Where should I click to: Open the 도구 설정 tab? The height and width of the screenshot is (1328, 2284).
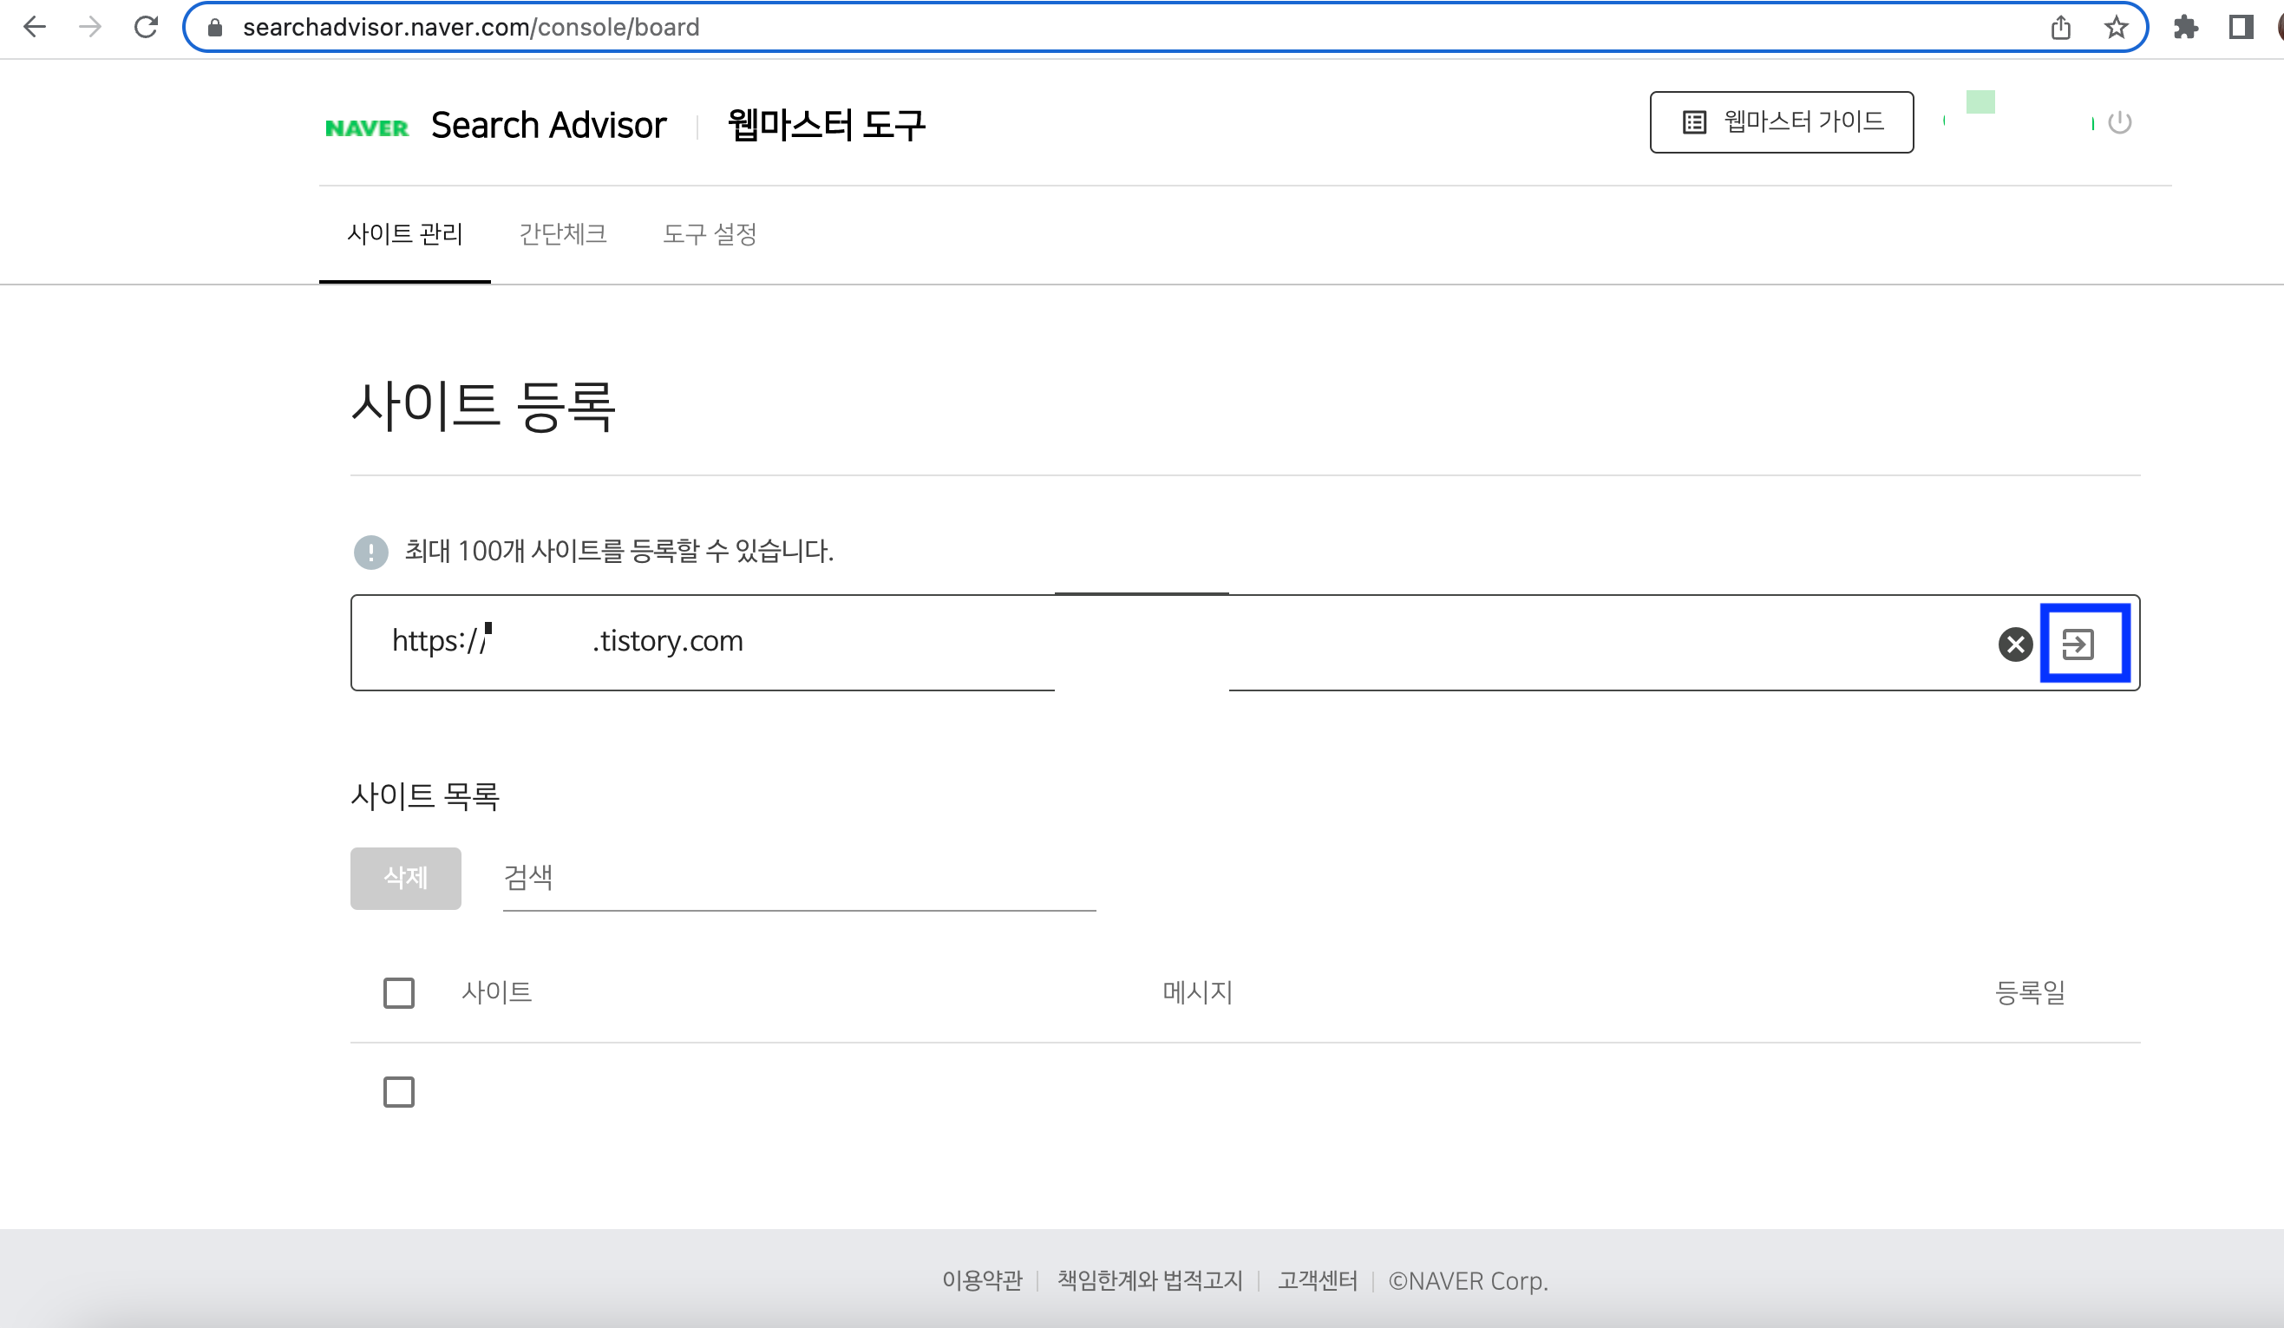pyautogui.click(x=710, y=235)
